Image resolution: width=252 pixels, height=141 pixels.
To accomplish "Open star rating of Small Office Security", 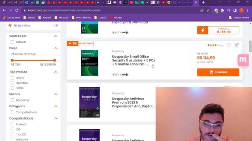I will click(x=213, y=45).
